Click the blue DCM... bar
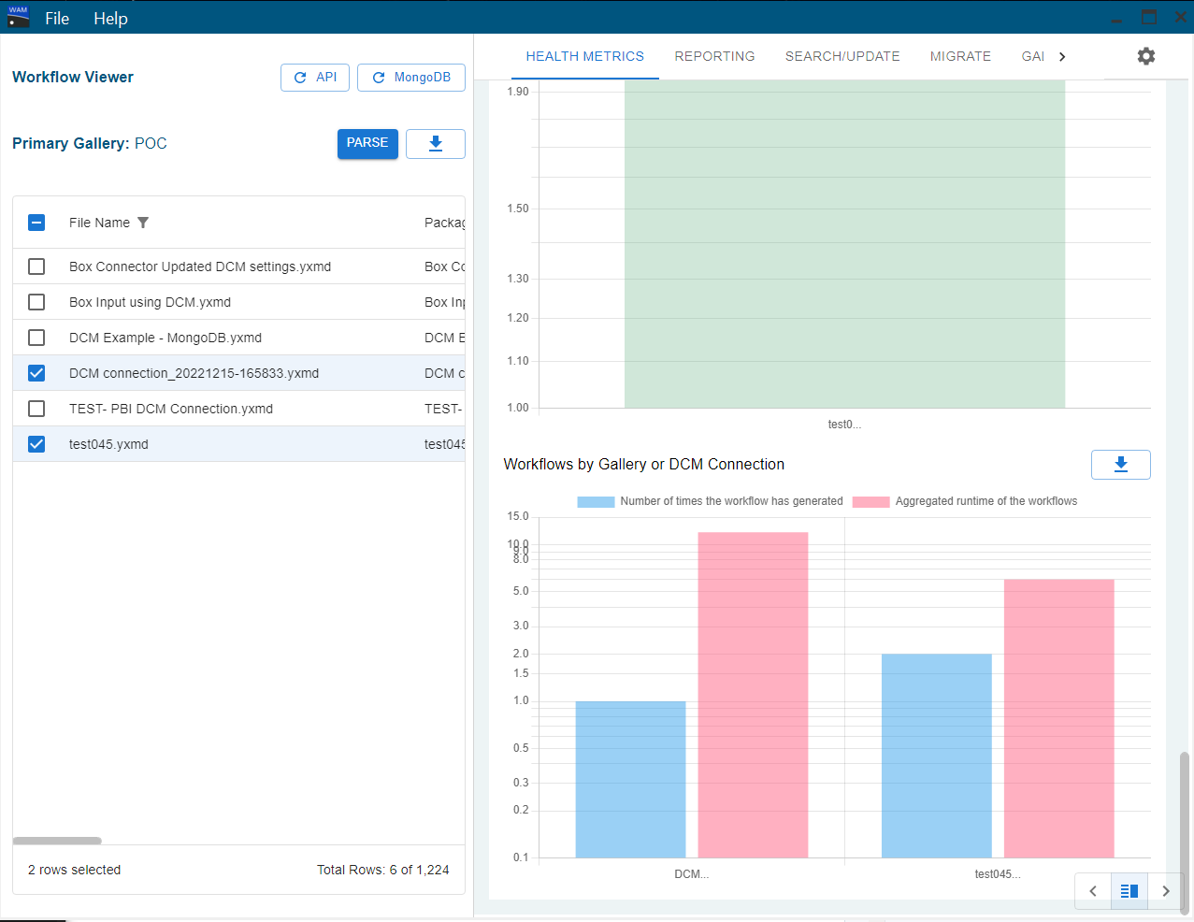This screenshot has height=922, width=1194. click(630, 780)
